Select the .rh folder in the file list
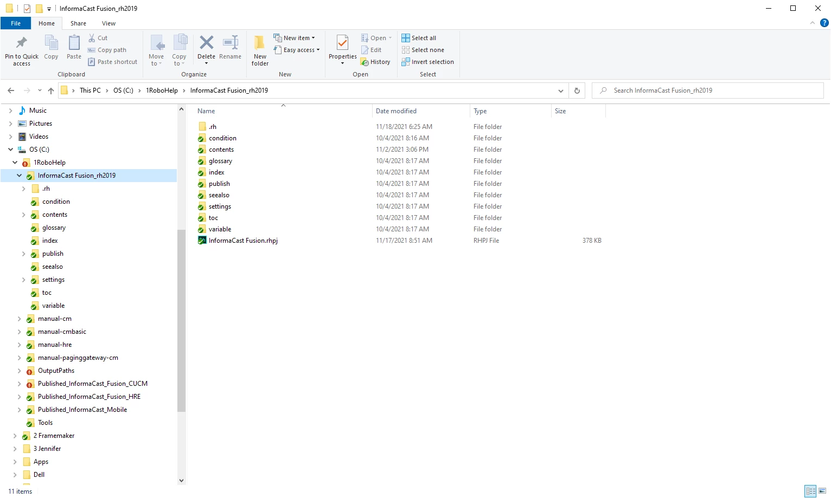 213,127
